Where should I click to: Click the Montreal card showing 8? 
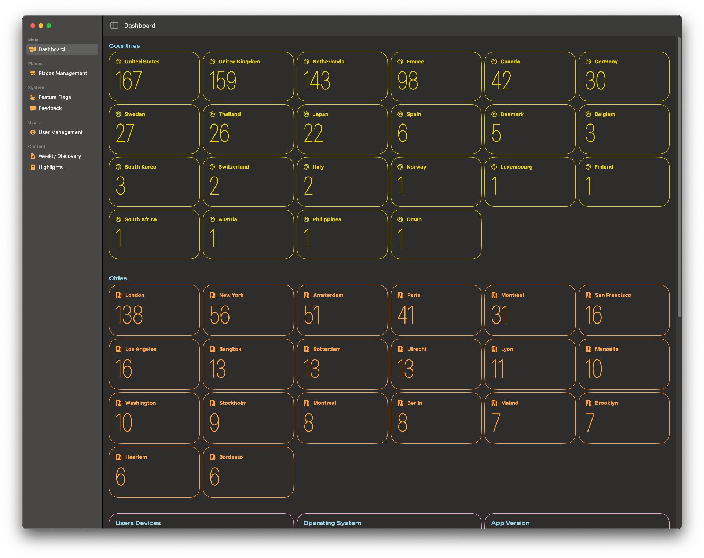[342, 418]
